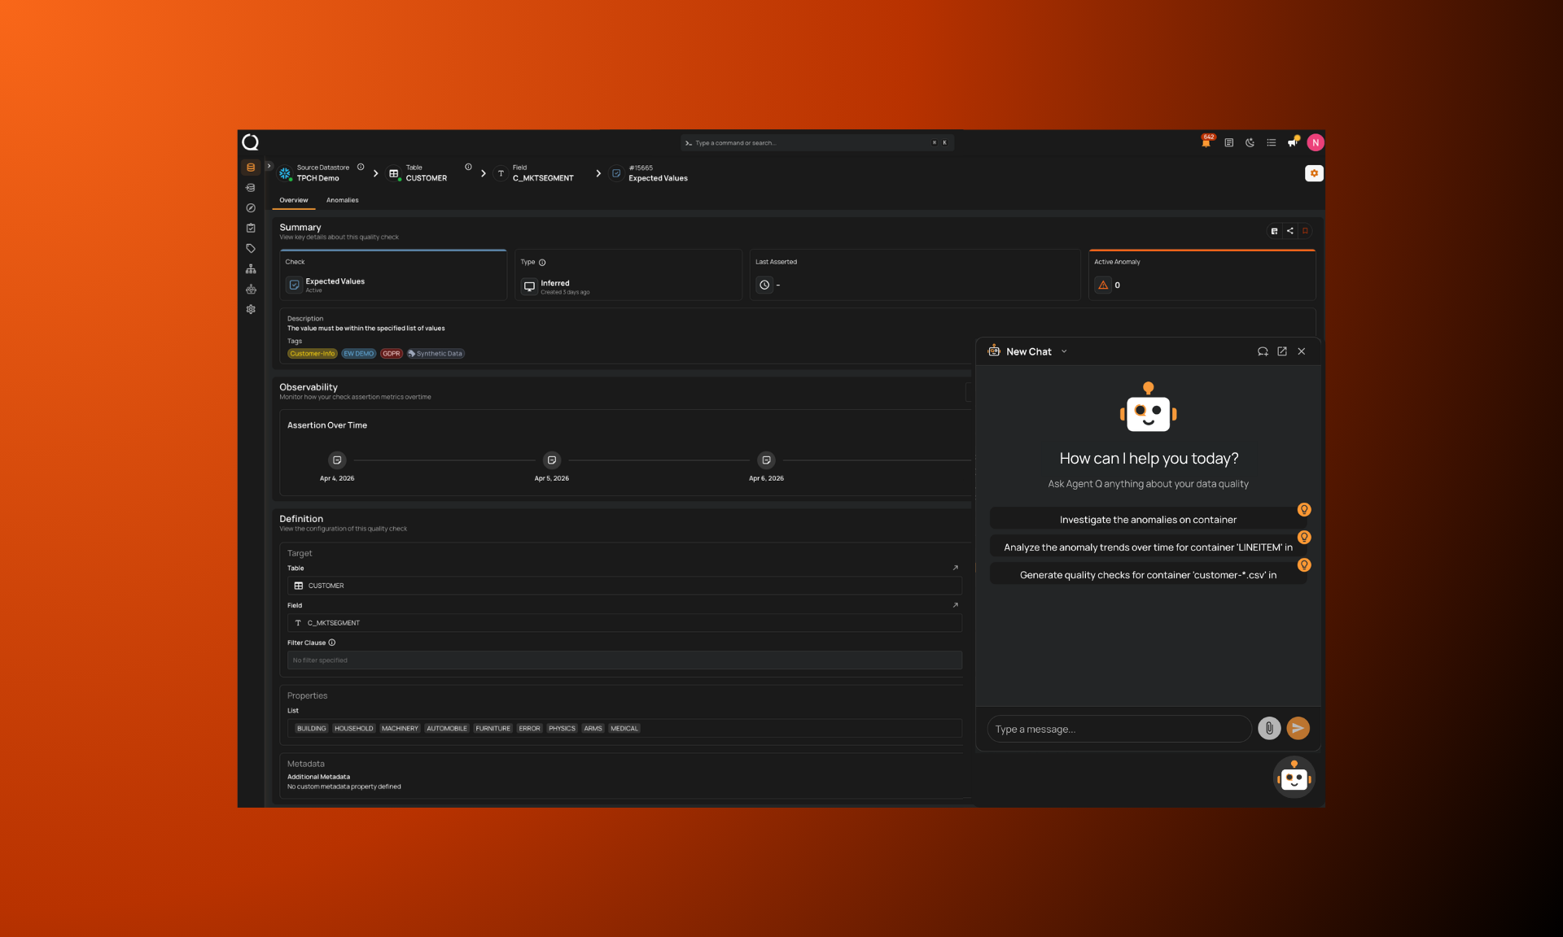Start a new conversation via chat-plus icon
Screen dimensions: 1563x937
point(1263,351)
